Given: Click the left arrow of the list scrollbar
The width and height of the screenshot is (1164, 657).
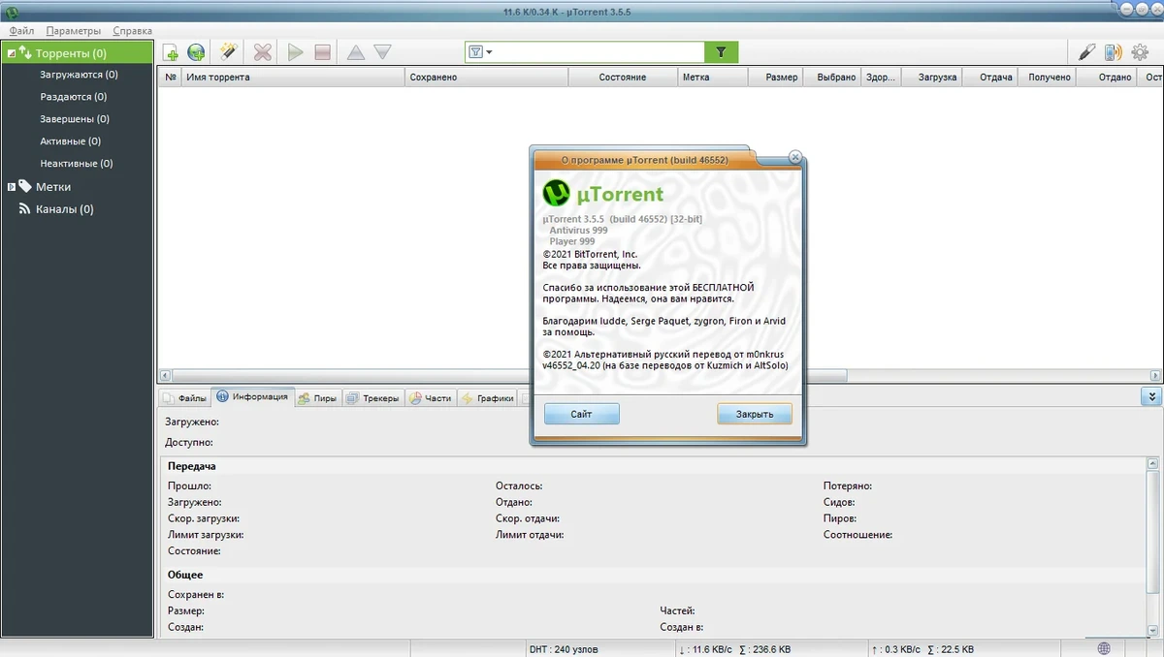Looking at the screenshot, I should tap(164, 375).
